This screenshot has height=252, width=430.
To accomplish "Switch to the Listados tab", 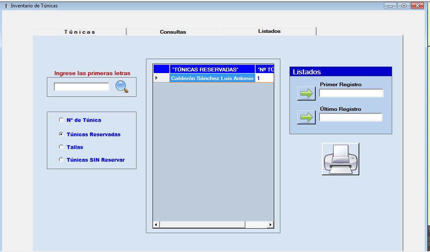I will click(x=269, y=31).
